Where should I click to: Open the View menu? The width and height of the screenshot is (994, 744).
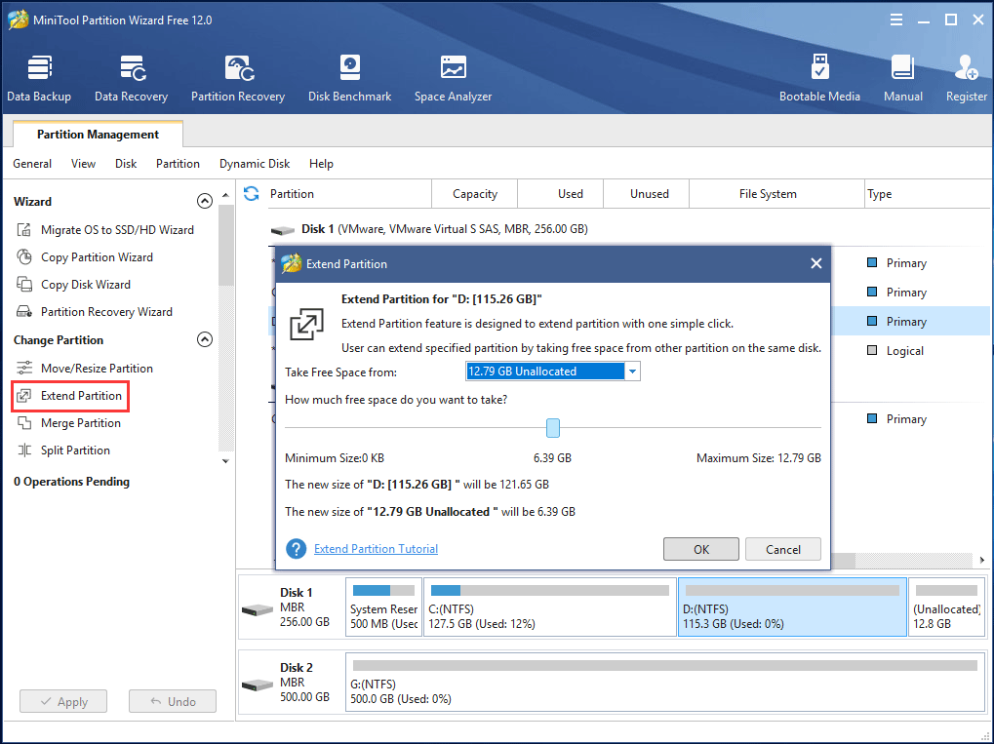click(83, 164)
